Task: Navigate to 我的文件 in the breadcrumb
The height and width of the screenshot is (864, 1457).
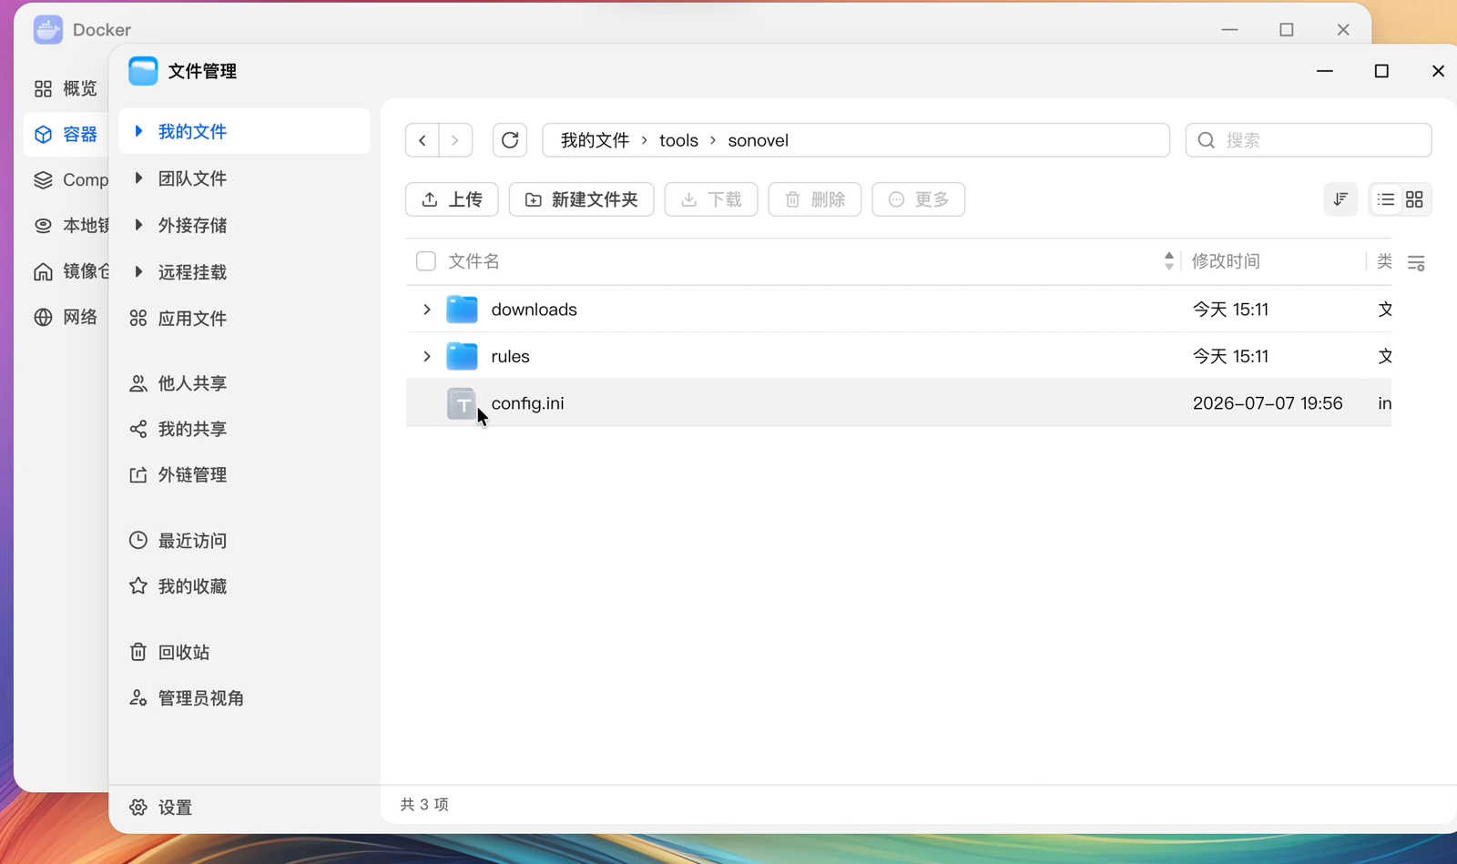Action: [x=595, y=140]
